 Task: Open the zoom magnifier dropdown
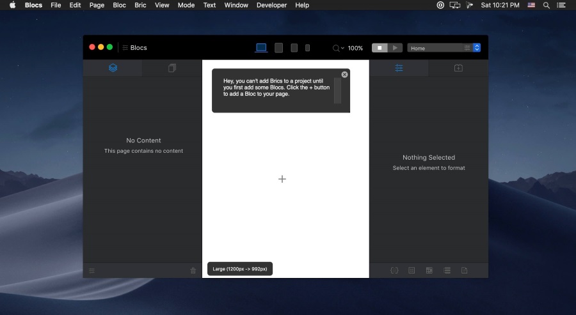coord(339,48)
